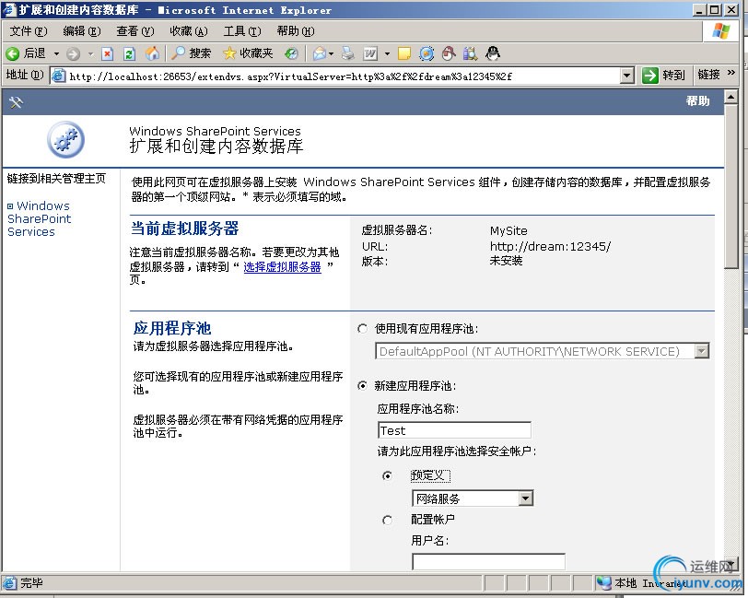
Task: Open the Forward button history dropdown arrow
Action: (x=90, y=54)
